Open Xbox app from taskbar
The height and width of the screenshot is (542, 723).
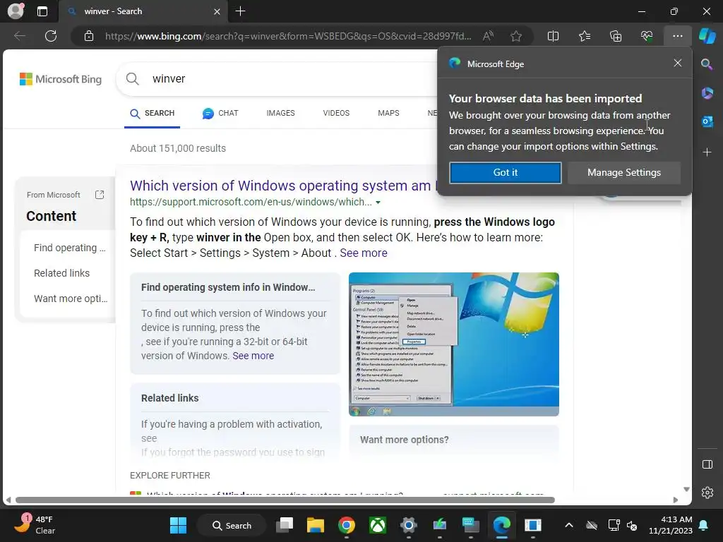(x=378, y=525)
